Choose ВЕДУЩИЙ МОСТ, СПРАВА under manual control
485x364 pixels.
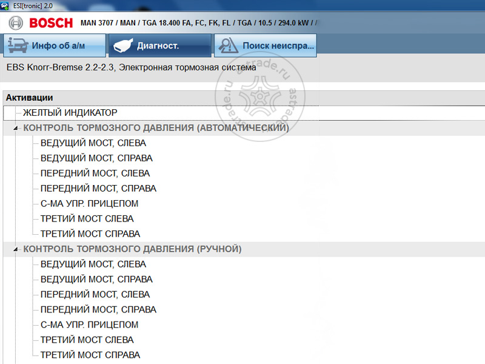(96, 279)
